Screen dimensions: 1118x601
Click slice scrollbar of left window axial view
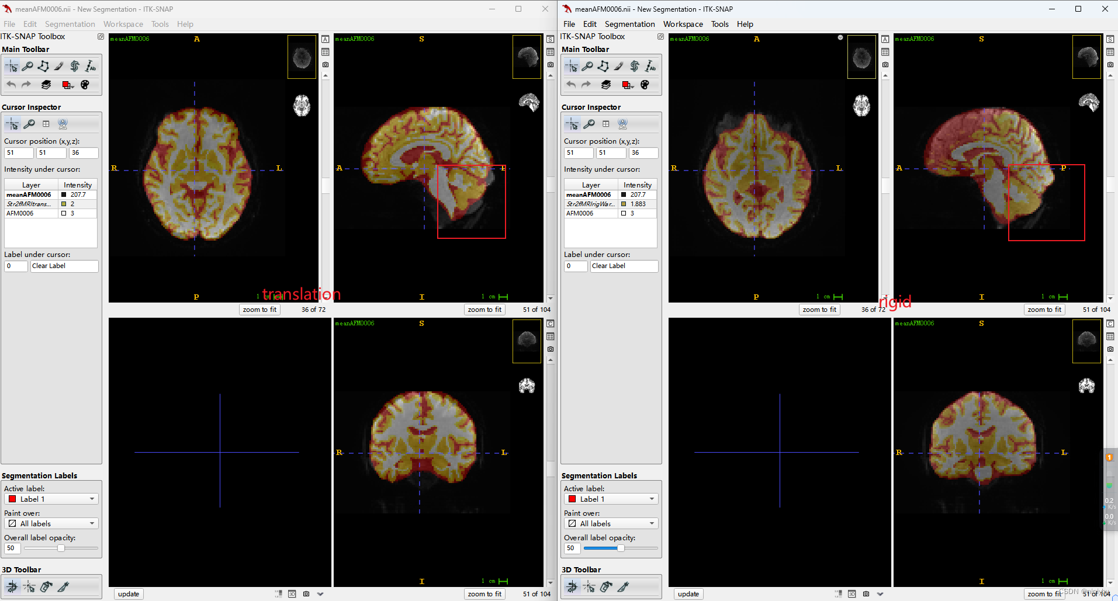[x=326, y=186]
